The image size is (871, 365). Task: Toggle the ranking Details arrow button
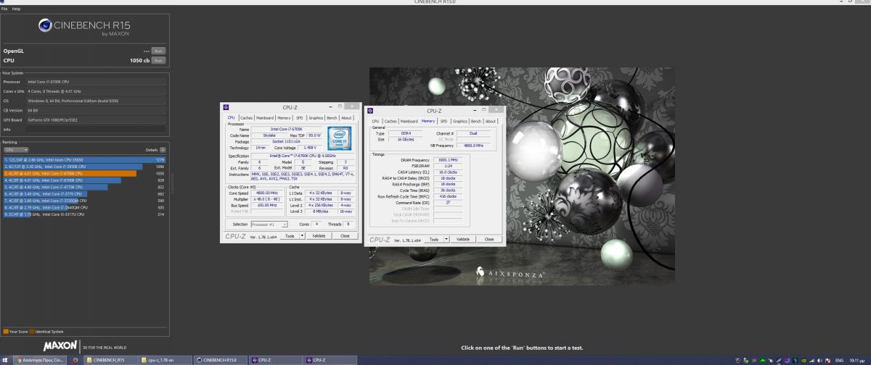point(162,149)
